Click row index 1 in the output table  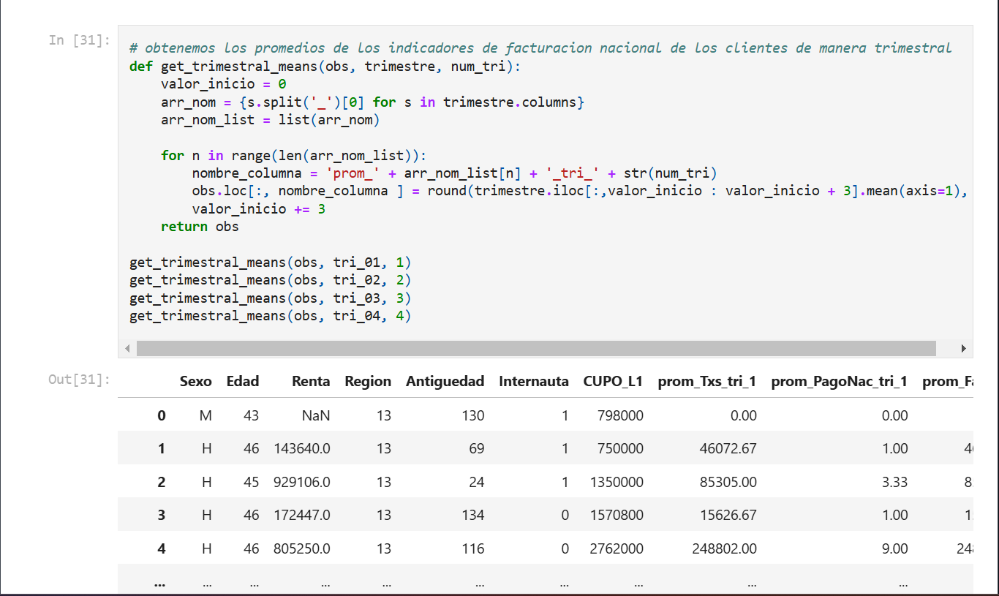coord(161,448)
